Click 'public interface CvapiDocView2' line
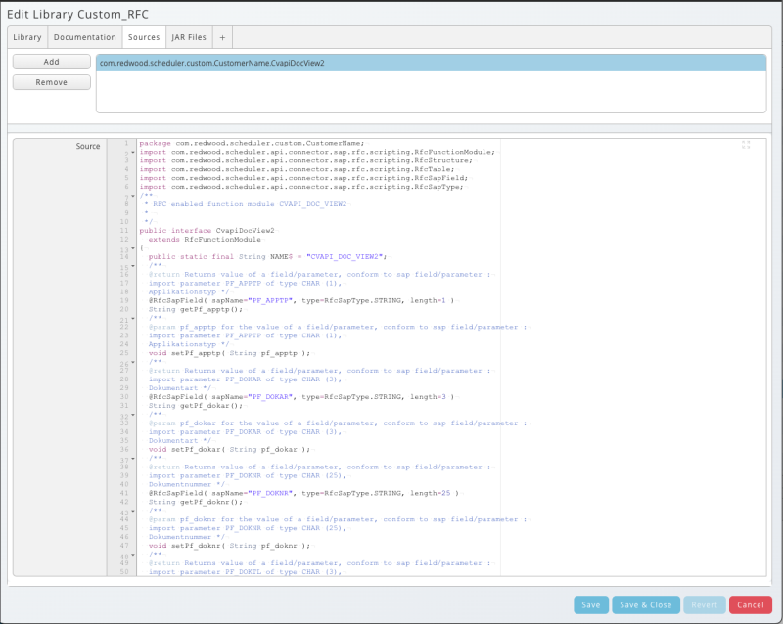The width and height of the screenshot is (783, 624). [207, 231]
